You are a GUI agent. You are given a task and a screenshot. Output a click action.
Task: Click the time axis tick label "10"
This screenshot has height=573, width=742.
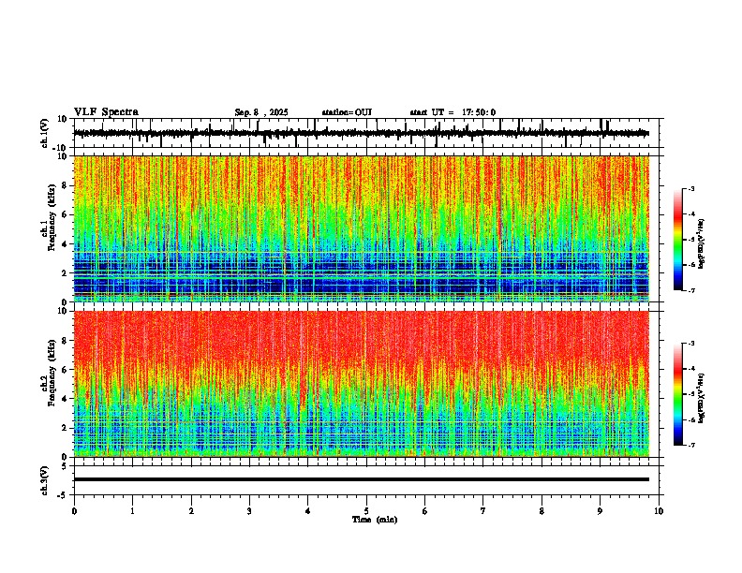click(x=659, y=511)
